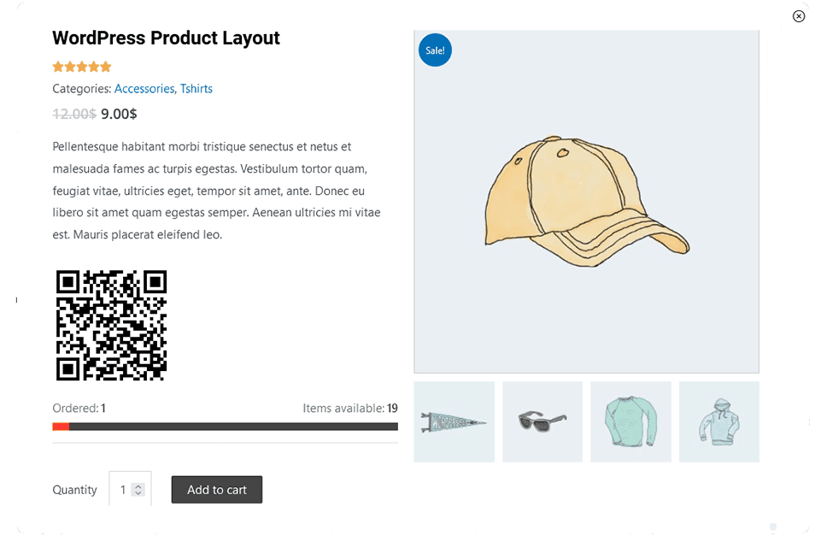Select the blue hoodie thumbnail
This screenshot has width=827, height=536.
[x=718, y=421]
